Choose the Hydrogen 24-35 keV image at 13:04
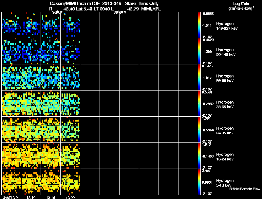The height and width of the screenshot is (199, 262). pos(11,130)
